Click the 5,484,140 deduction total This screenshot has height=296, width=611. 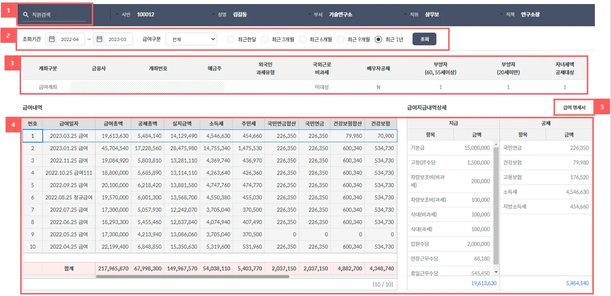tap(577, 283)
